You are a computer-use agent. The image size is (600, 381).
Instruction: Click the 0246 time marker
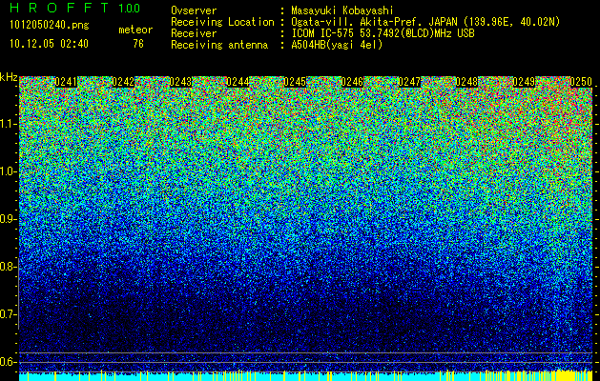tap(352, 82)
